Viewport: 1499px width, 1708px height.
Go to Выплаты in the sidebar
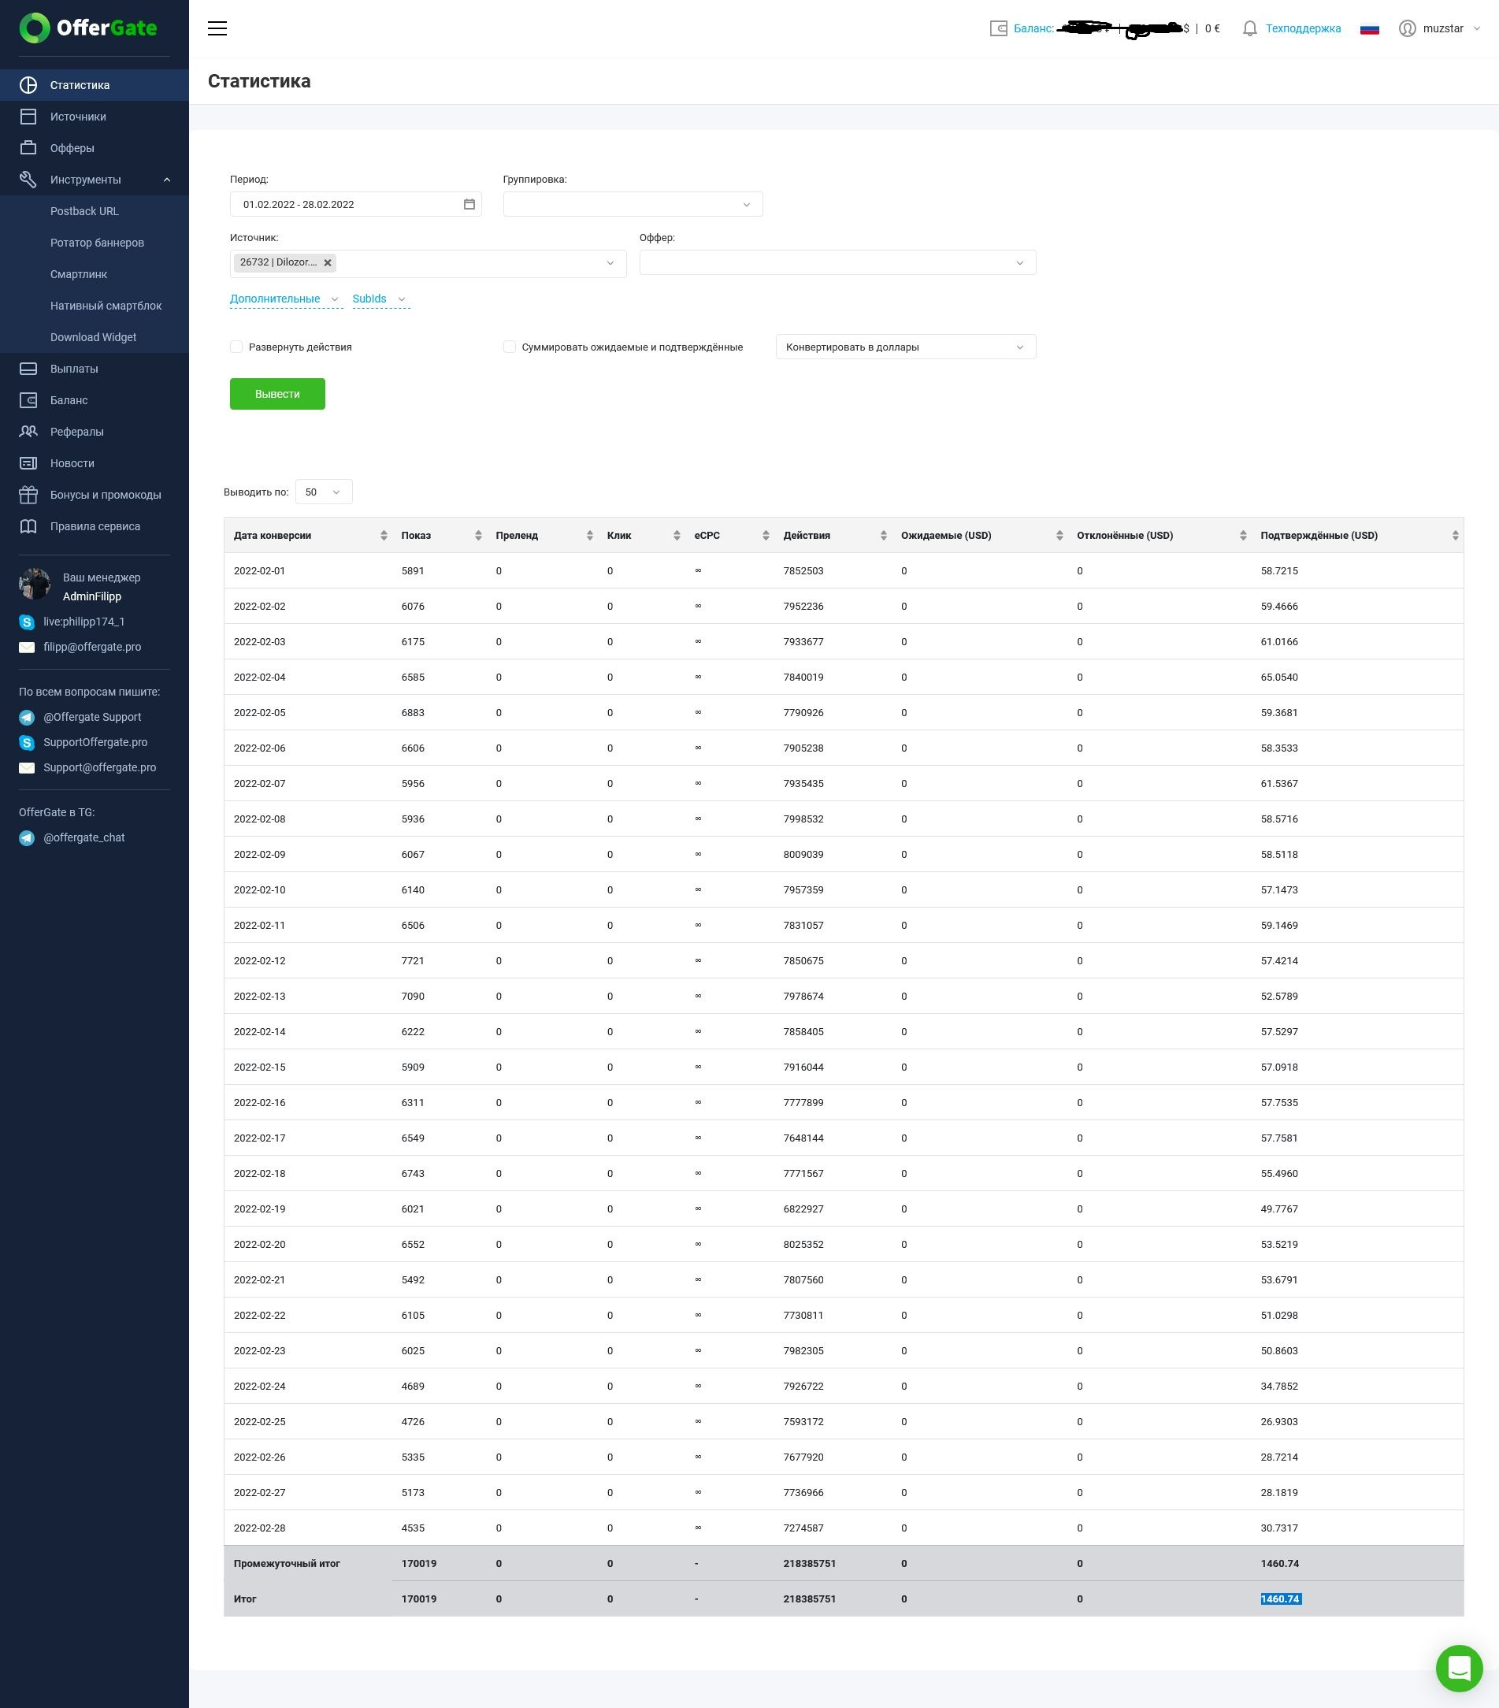point(73,369)
